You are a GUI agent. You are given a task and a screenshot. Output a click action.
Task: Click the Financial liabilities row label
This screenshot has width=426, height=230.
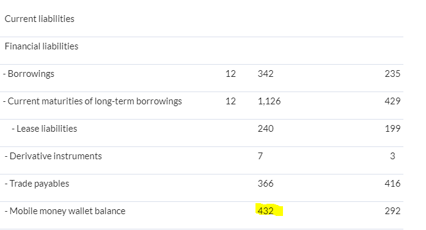coord(42,46)
